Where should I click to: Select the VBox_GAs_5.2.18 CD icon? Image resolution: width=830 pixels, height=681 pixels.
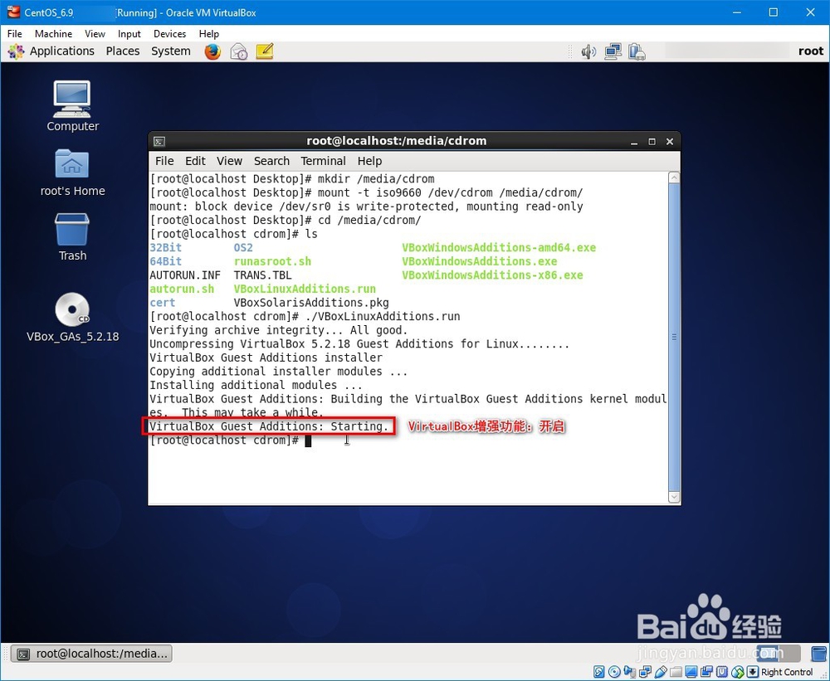click(x=72, y=316)
